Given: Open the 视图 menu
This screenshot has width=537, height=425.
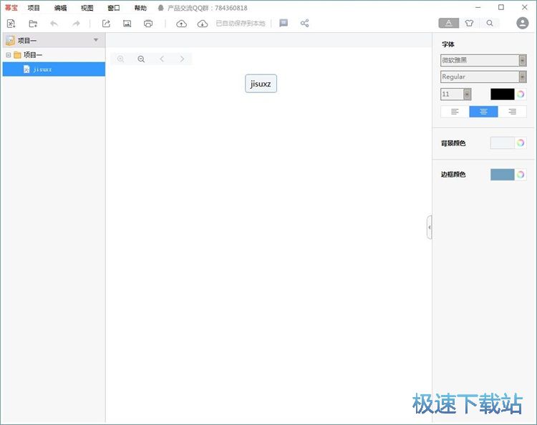Looking at the screenshot, I should pyautogui.click(x=87, y=8).
